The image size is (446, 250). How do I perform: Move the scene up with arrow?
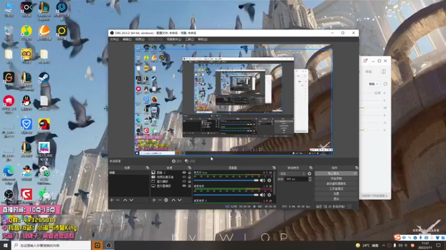point(125,200)
